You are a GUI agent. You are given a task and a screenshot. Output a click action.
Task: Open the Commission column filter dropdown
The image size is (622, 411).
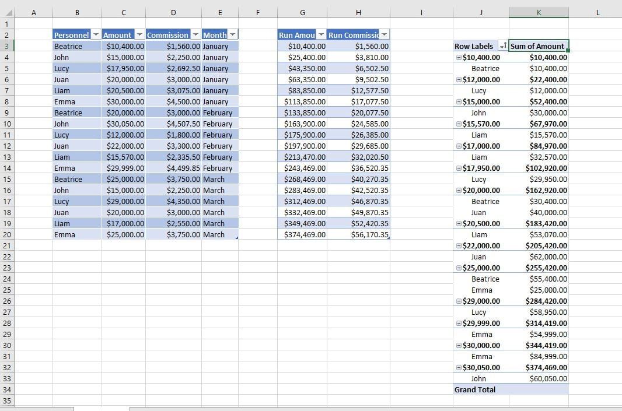(194, 35)
